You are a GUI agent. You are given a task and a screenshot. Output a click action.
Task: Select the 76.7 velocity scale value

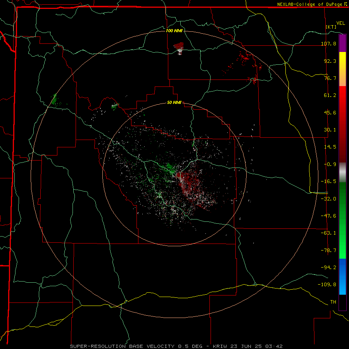(x=330, y=78)
